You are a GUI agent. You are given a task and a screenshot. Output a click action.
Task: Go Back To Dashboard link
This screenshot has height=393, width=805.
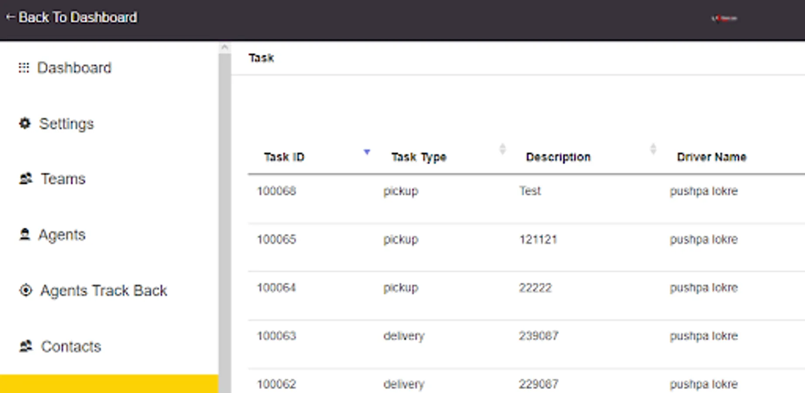tap(77, 17)
